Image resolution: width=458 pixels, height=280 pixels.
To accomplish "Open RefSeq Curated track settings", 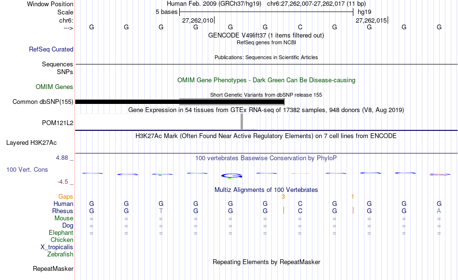I will tap(51, 49).
